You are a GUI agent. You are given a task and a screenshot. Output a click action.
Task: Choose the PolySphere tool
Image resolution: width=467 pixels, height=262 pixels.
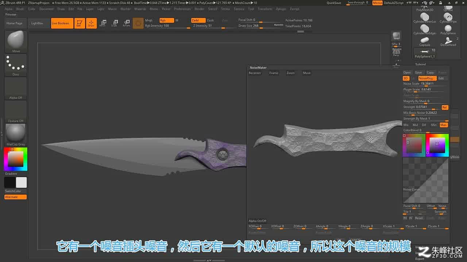tap(448, 30)
